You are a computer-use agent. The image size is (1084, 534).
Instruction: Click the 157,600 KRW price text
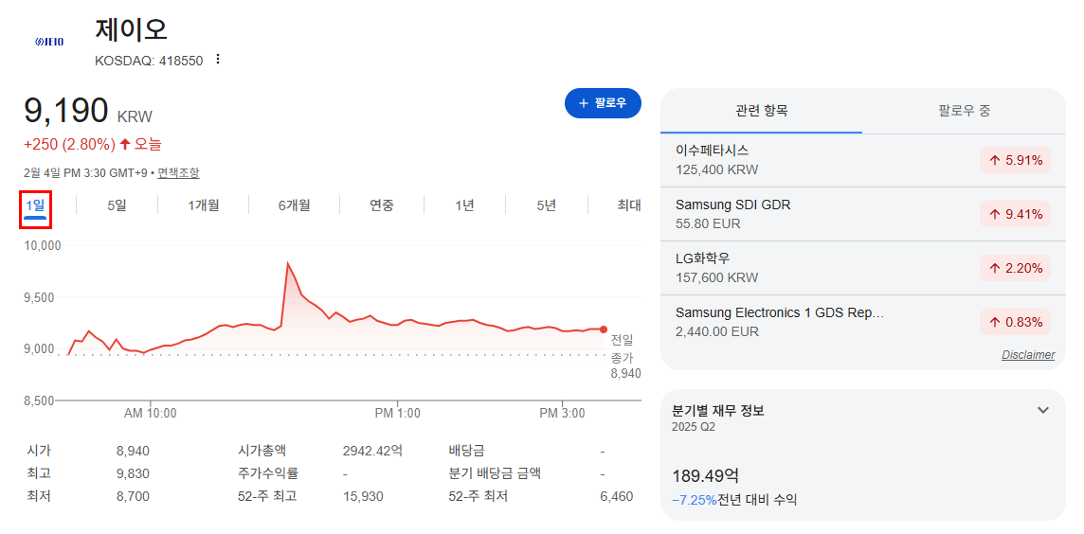(x=716, y=277)
